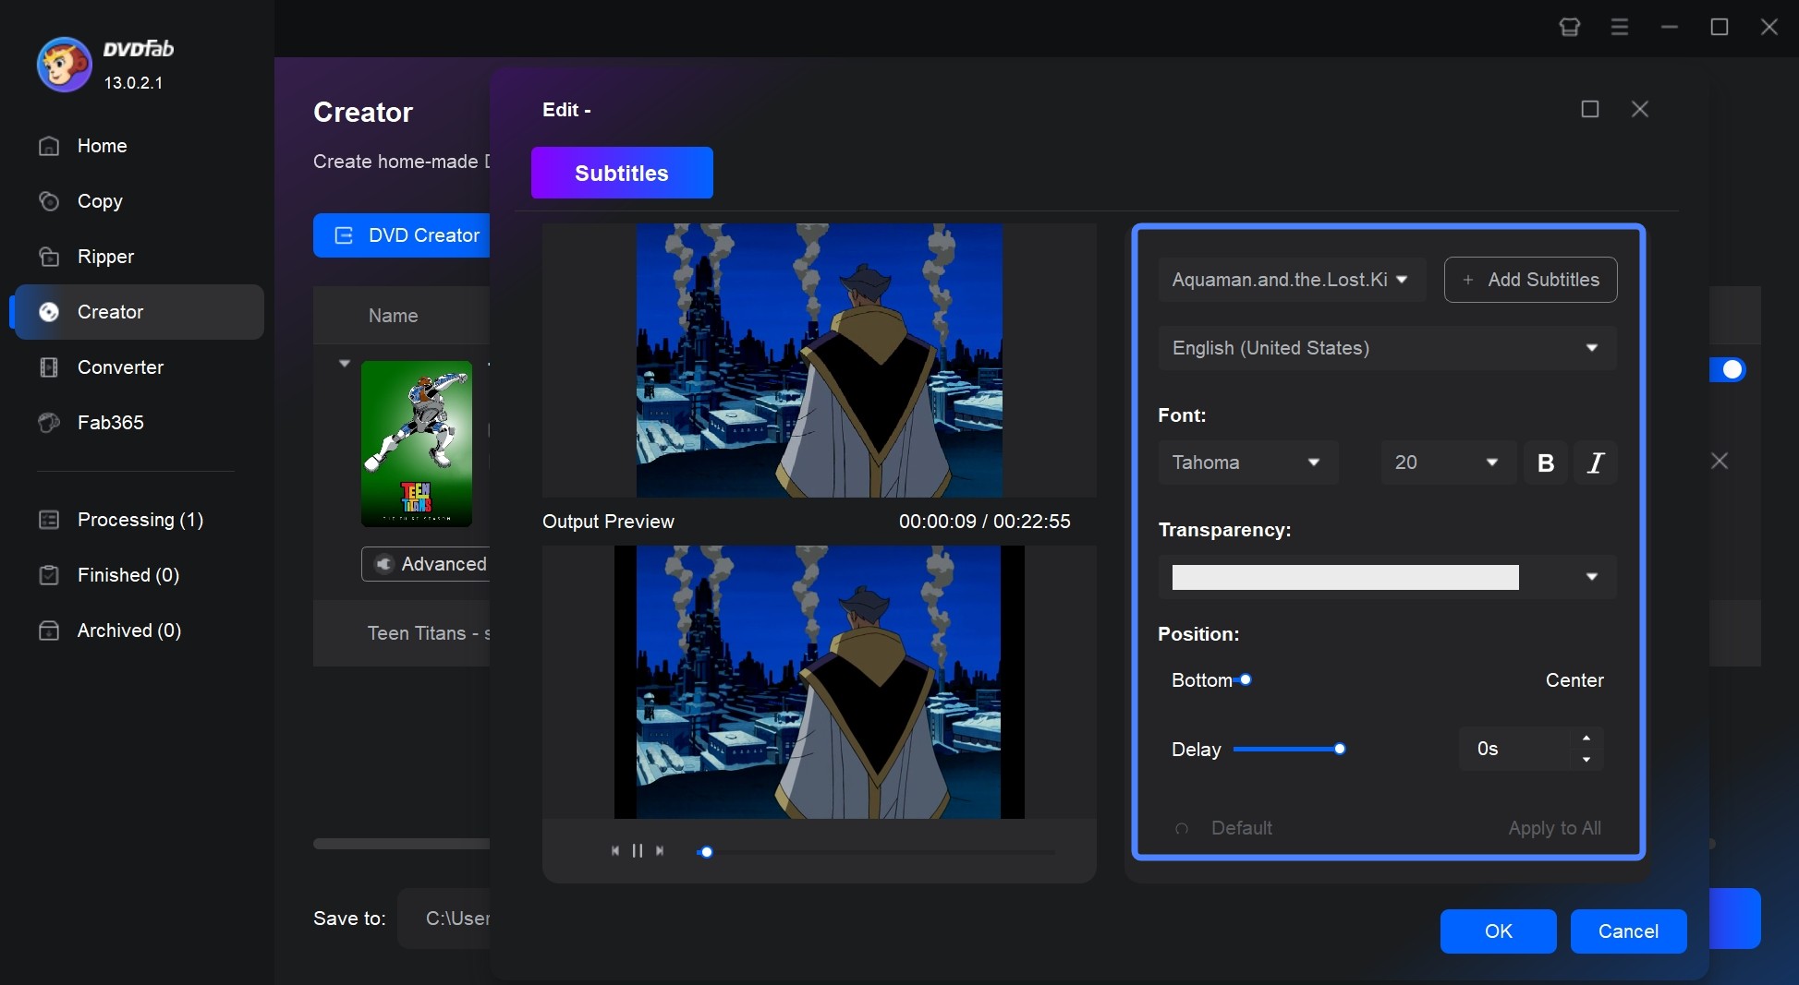The image size is (1799, 985).
Task: Skip to previous frame in preview
Action: pyautogui.click(x=615, y=851)
